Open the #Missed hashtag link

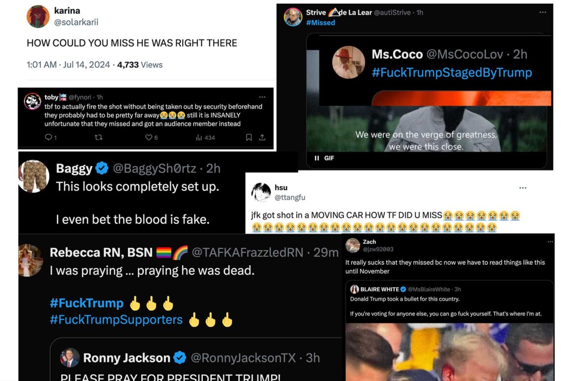click(320, 23)
